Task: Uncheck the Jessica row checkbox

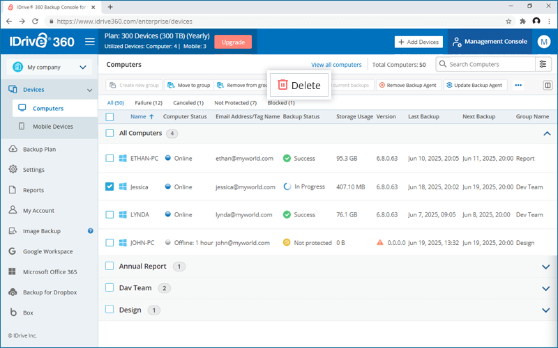Action: click(110, 187)
